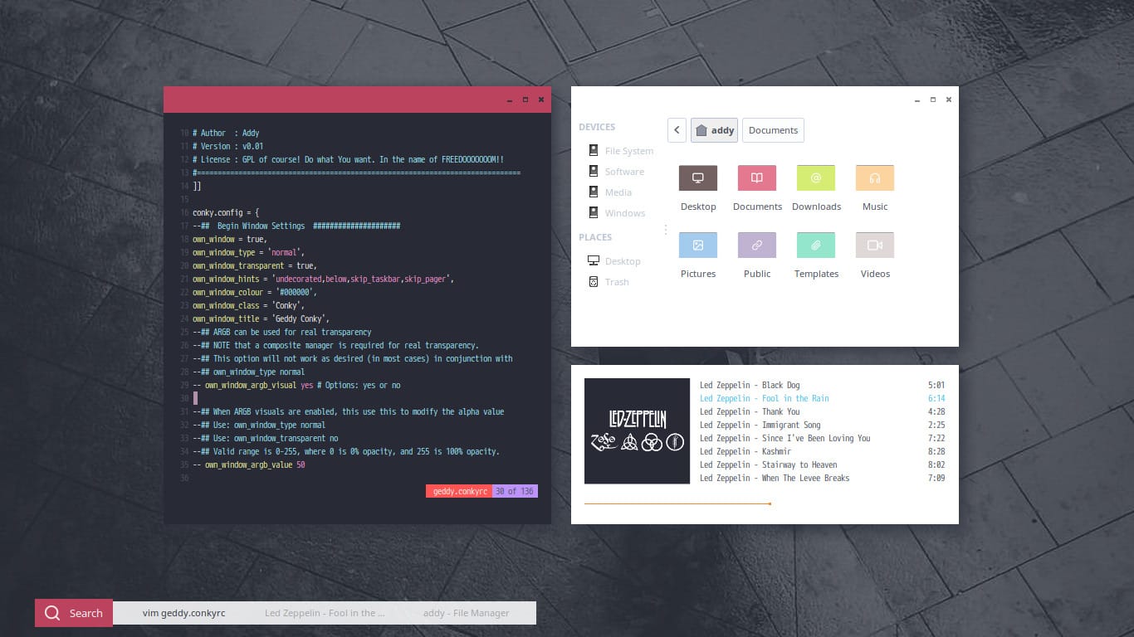Screen dimensions: 1134x637
Task: Play Led Zeppelin - Immigrant Song
Action: click(760, 425)
